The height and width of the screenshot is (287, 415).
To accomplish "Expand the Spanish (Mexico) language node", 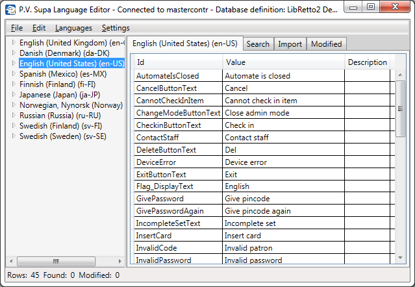I will click(14, 74).
